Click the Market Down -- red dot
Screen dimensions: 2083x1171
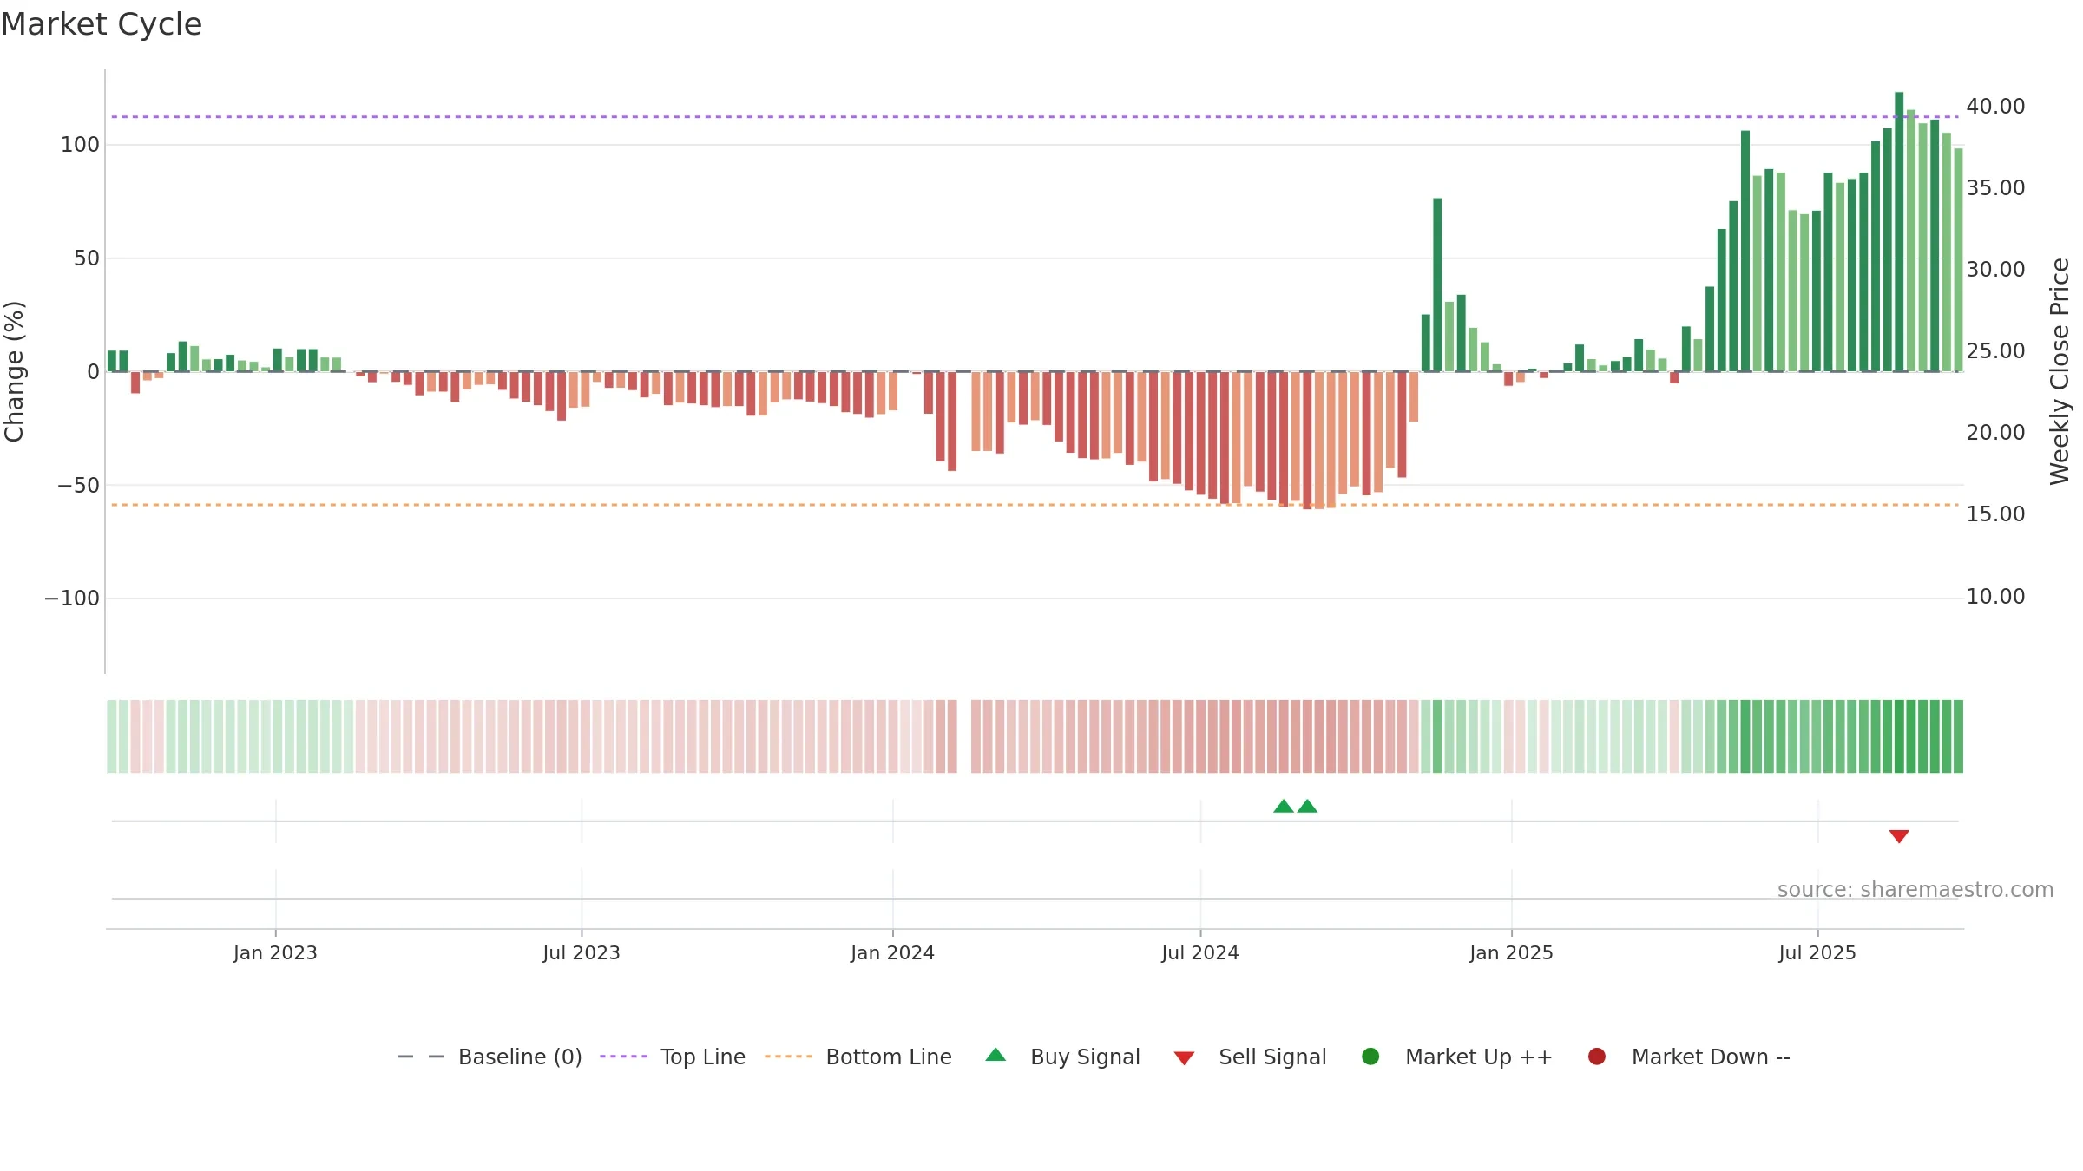(x=1596, y=1057)
